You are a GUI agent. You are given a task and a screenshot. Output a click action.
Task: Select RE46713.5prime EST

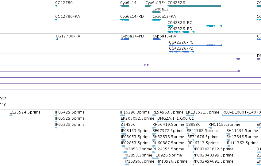point(191,146)
